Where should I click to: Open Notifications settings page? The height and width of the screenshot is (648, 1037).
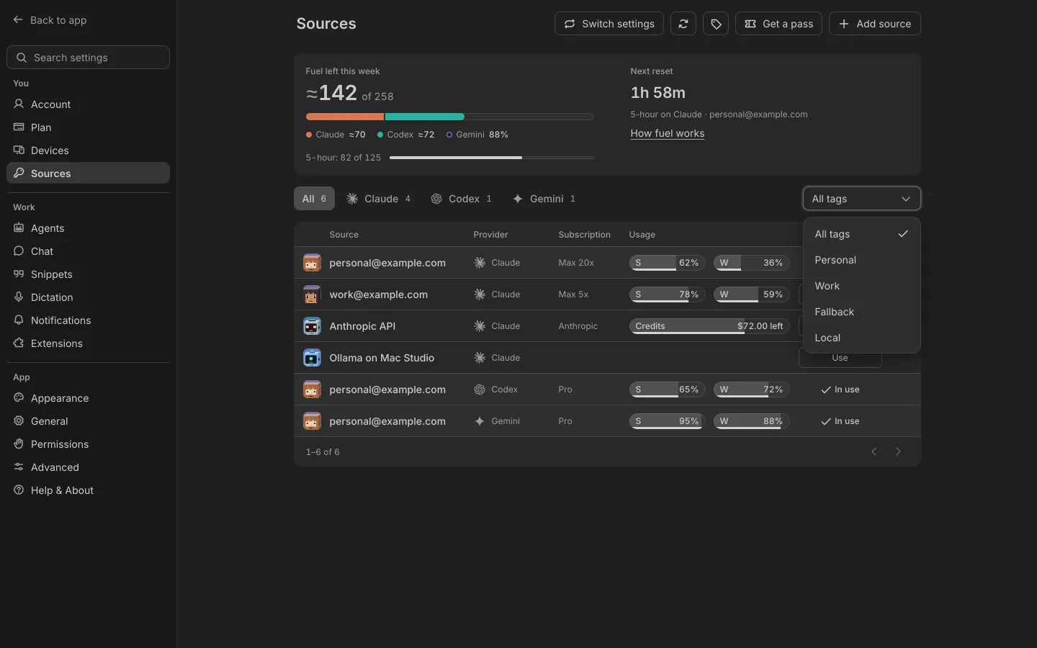[88, 320]
